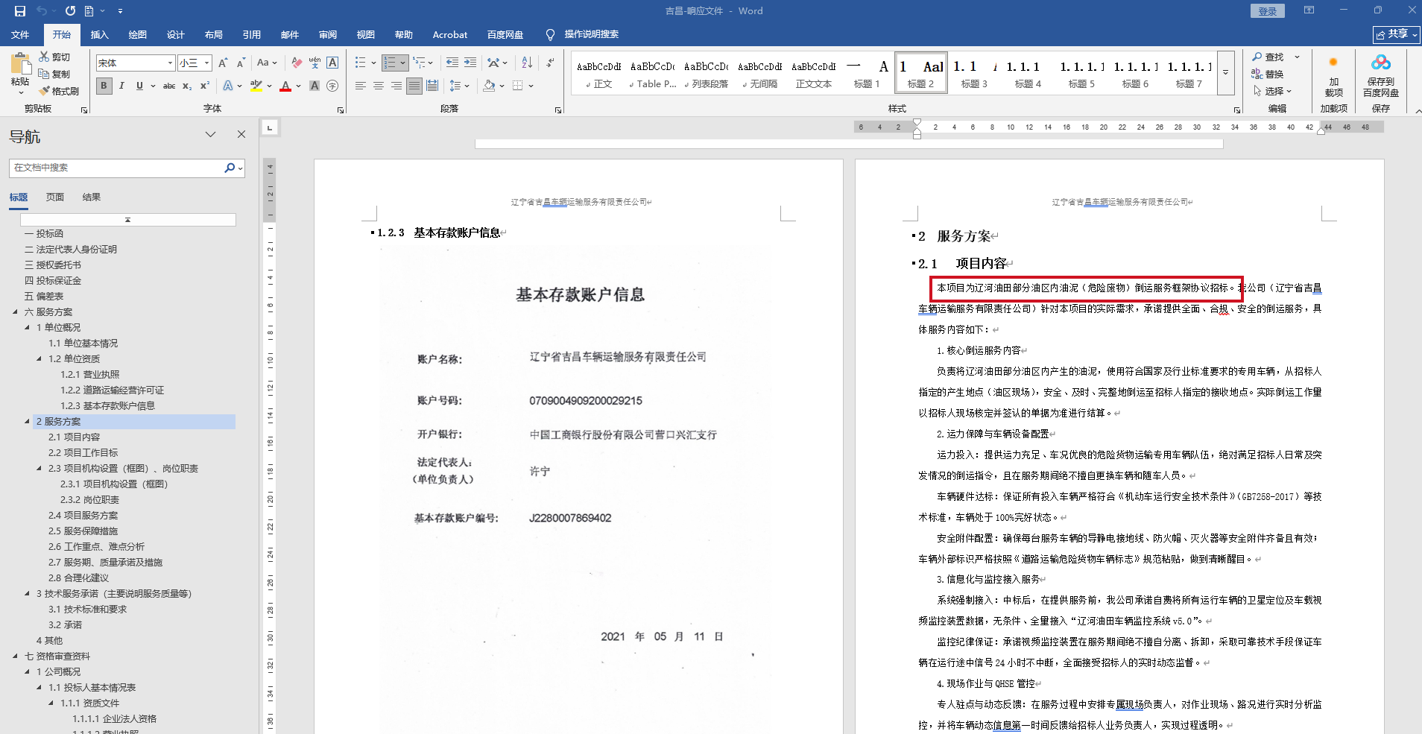Apply the enclosed character (带圈字符) icon
The width and height of the screenshot is (1422, 734).
point(332,86)
